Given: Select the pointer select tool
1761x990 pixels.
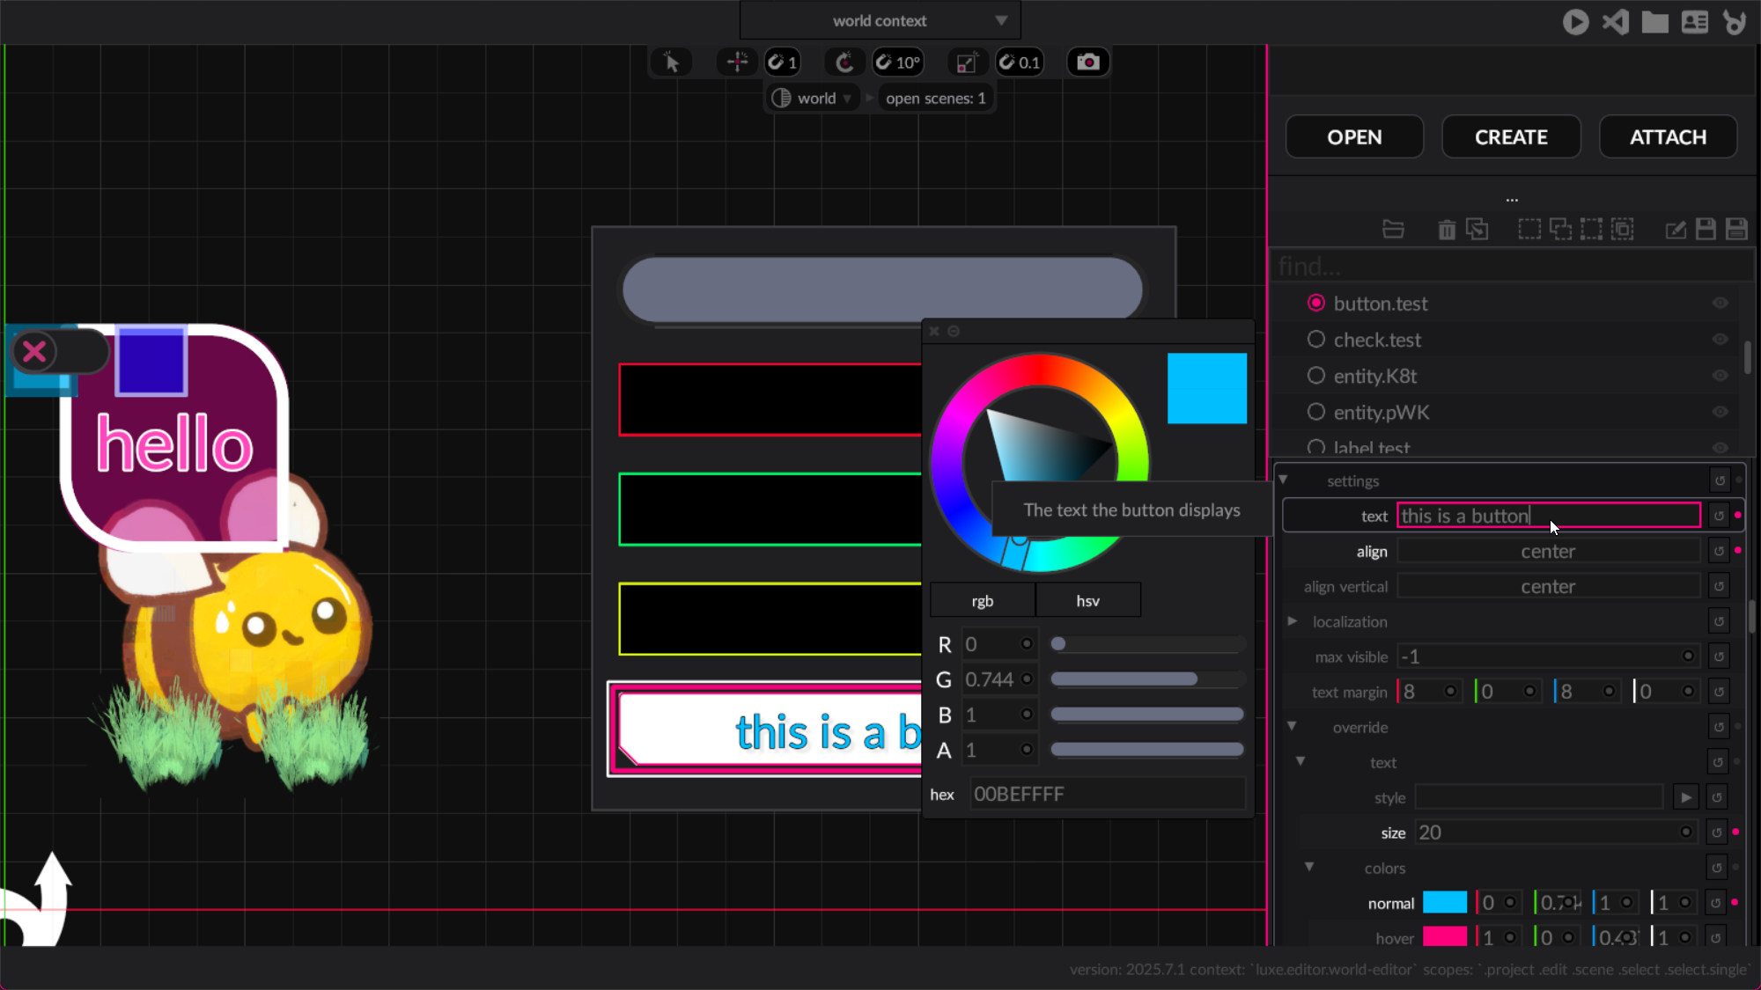Looking at the screenshot, I should 672,62.
